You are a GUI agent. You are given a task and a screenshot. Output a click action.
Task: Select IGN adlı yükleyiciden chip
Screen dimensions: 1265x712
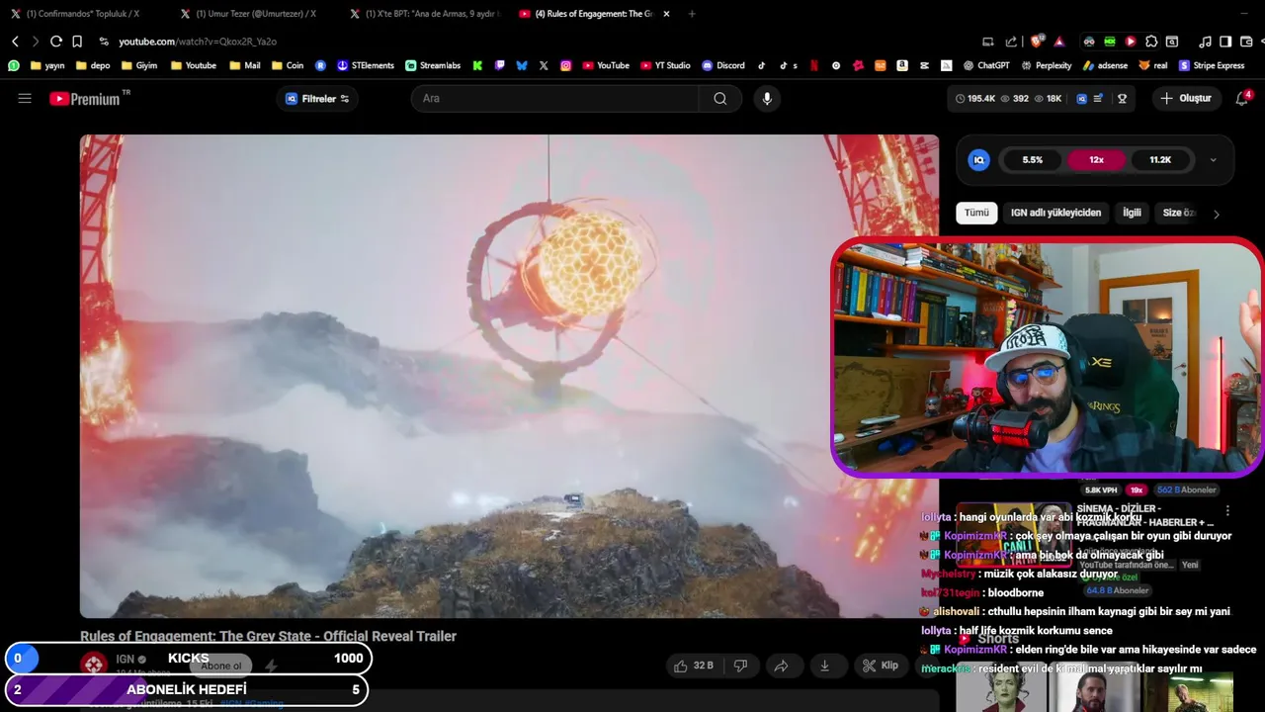1055,213
